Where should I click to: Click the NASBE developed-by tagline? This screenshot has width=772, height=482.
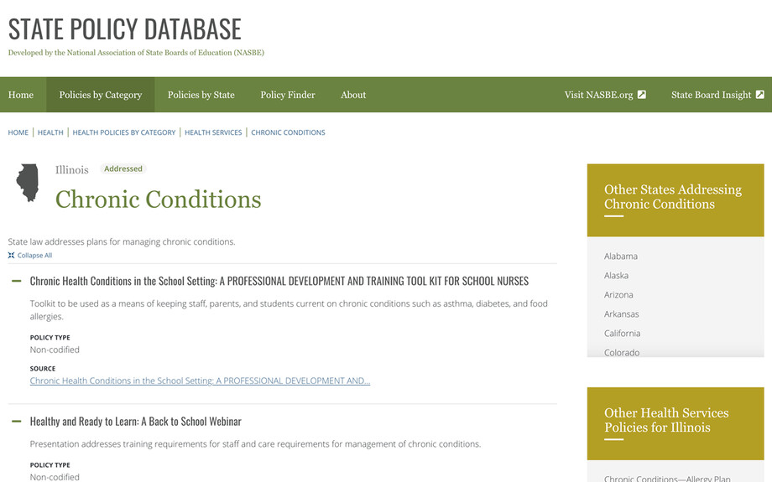136,53
